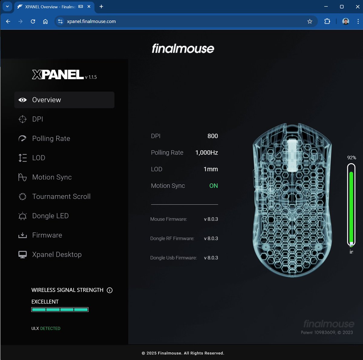
Task: Click the Motion Sync ON status
Action: click(x=214, y=186)
